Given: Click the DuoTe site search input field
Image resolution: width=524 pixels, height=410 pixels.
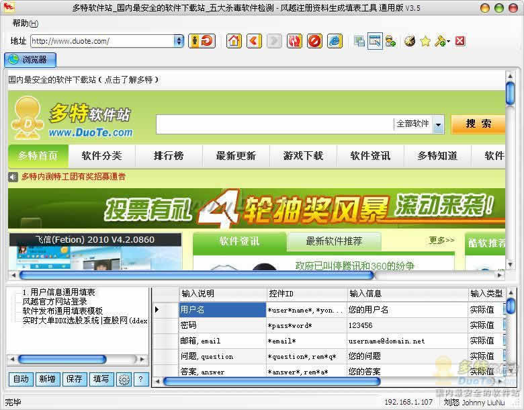Looking at the screenshot, I should pos(275,124).
